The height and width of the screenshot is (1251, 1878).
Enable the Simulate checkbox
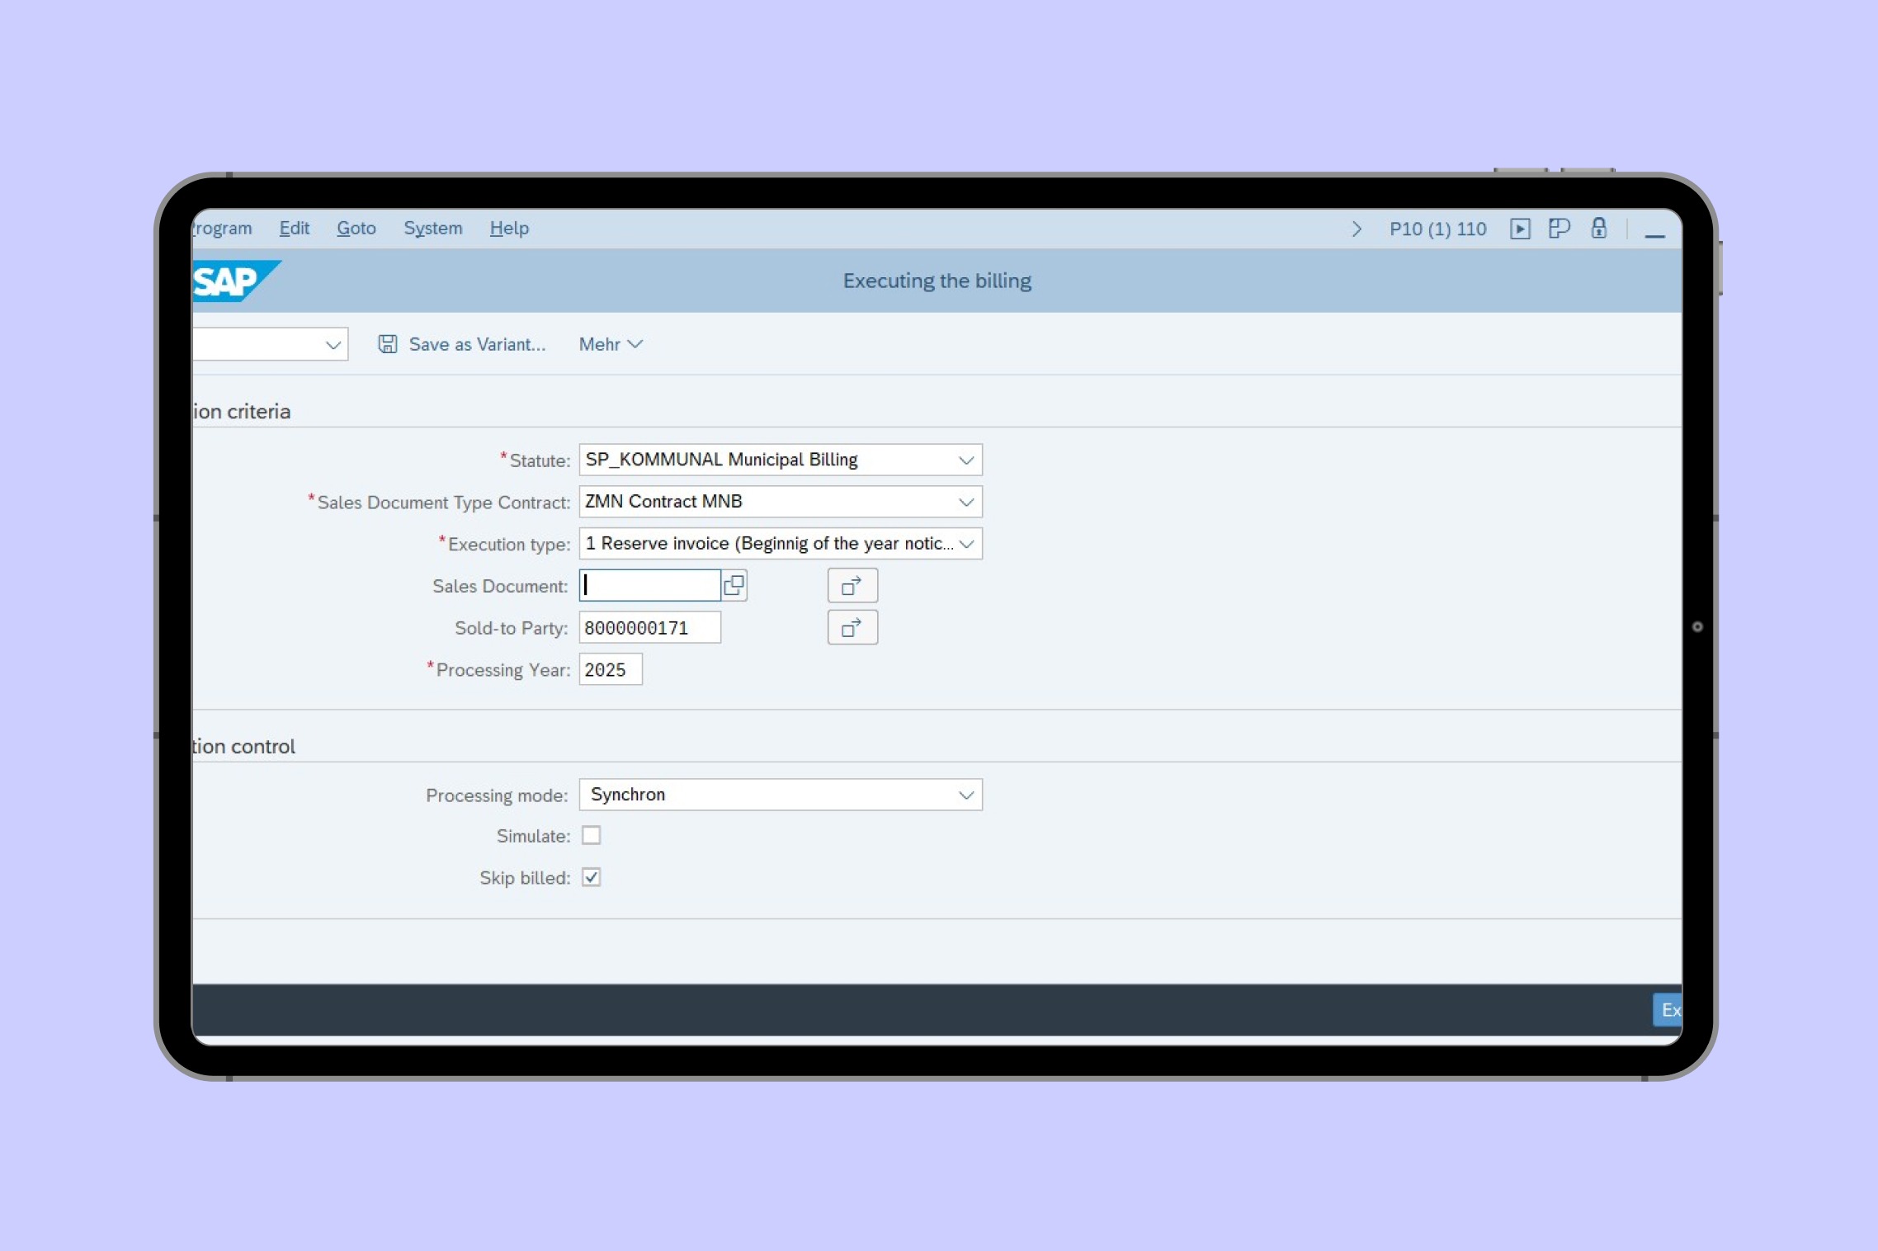[591, 836]
